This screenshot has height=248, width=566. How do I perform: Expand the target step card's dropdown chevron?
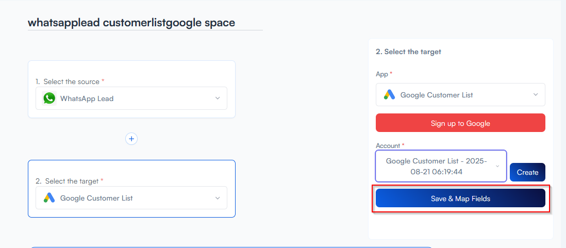(218, 198)
